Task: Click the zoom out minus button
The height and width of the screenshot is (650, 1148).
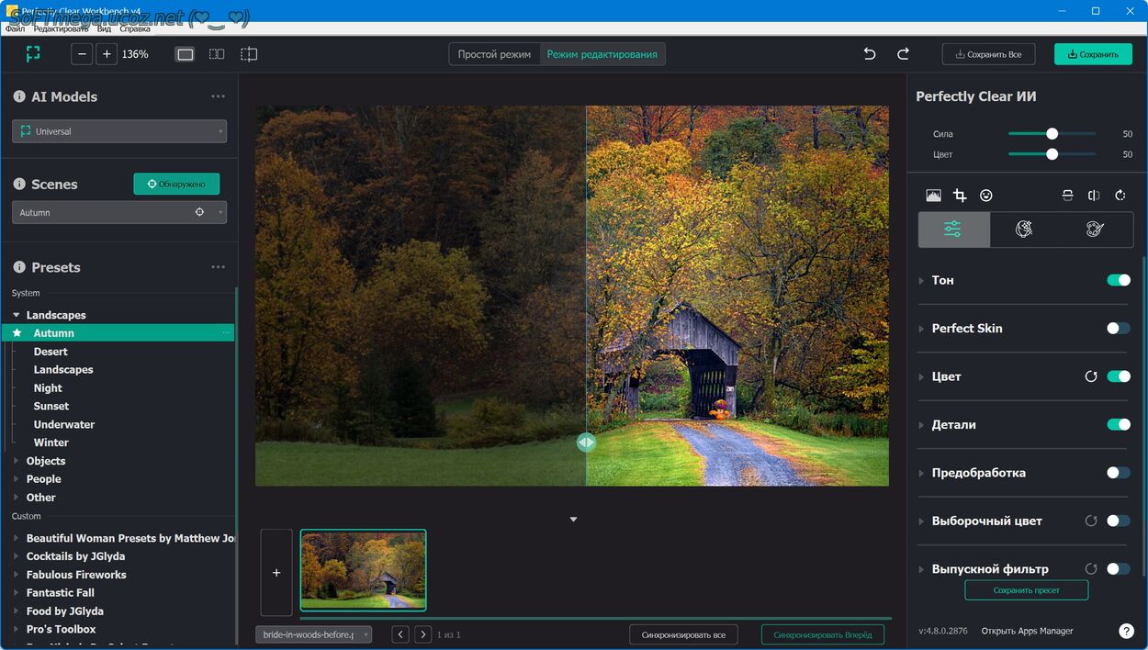Action: coord(83,54)
